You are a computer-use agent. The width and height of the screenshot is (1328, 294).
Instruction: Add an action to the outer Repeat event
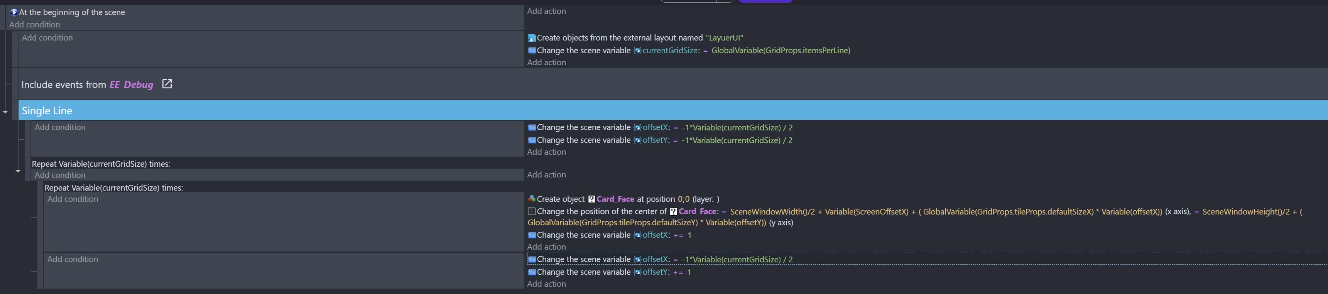[546, 175]
